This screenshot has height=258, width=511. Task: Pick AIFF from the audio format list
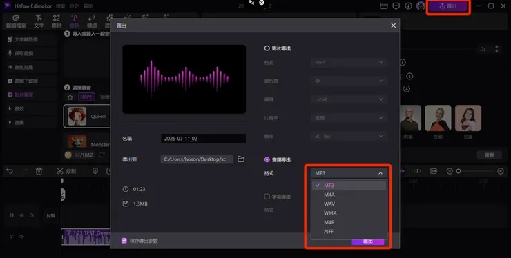coord(349,232)
